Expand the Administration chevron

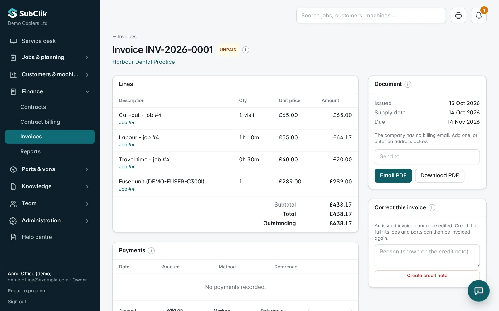pos(87,221)
